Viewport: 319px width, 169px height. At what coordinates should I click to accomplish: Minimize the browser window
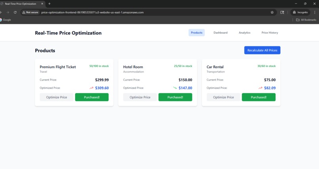pyautogui.click(x=296, y=4)
